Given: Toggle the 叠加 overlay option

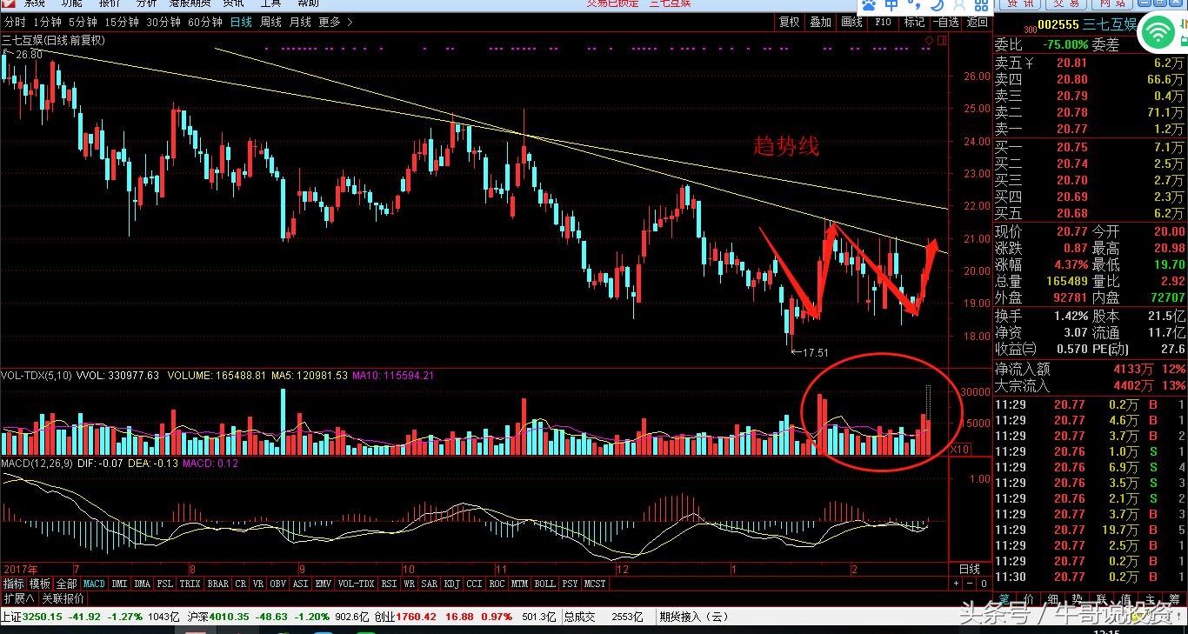Looking at the screenshot, I should [x=820, y=22].
